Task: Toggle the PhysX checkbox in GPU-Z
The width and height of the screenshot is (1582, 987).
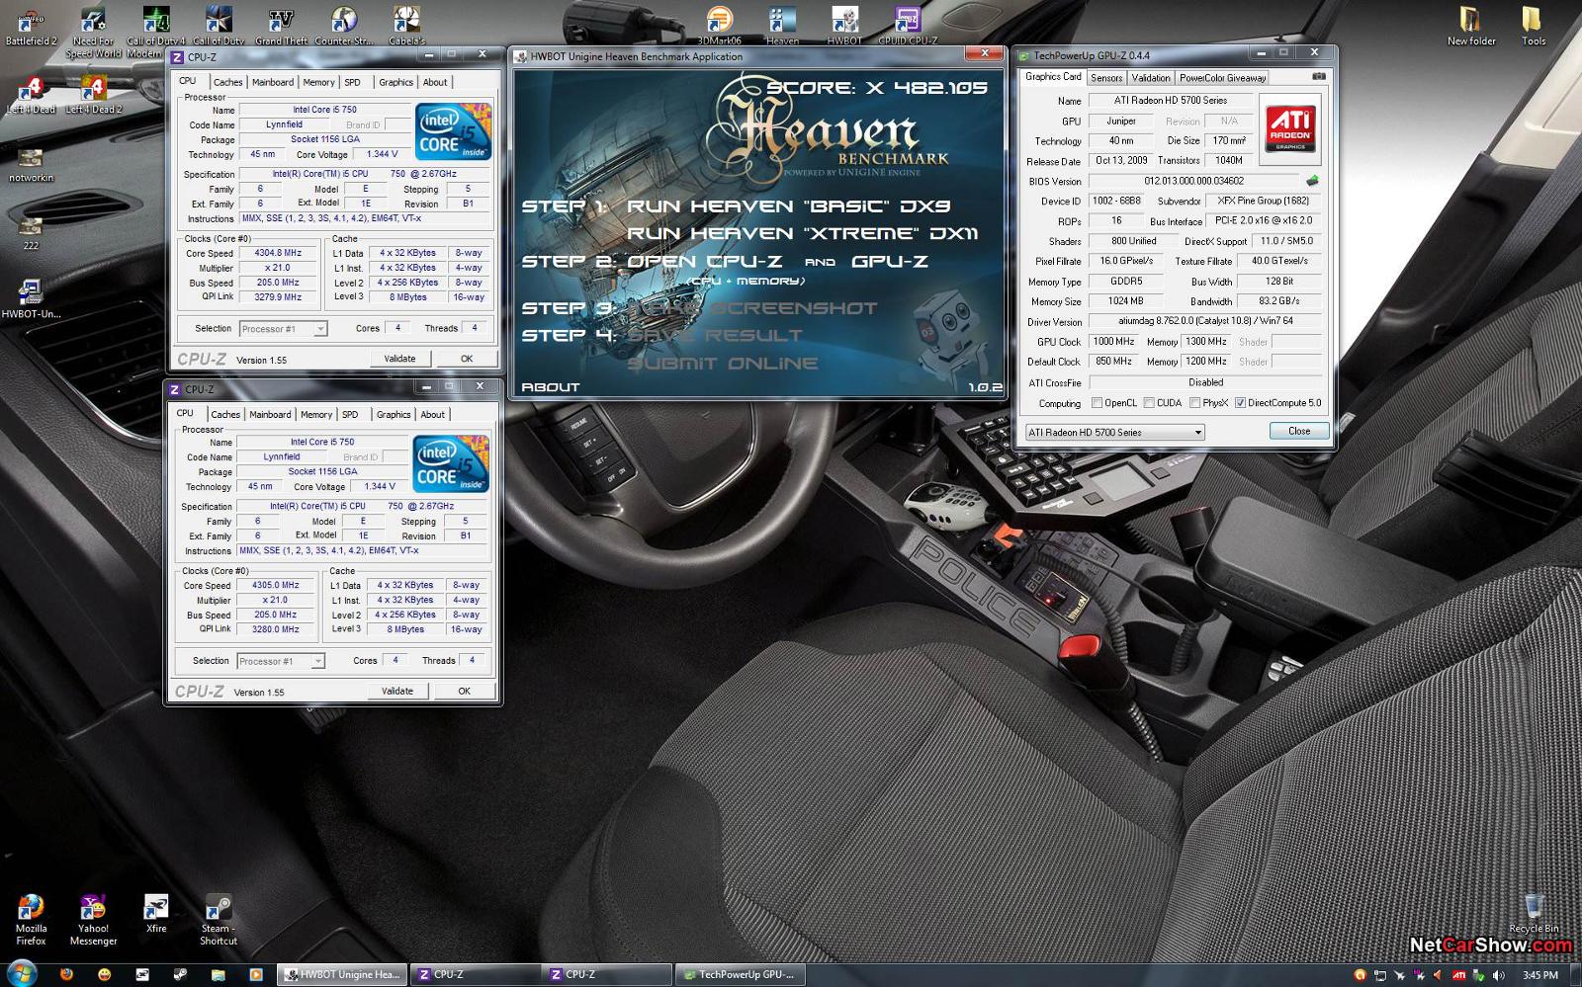Action: (1194, 403)
